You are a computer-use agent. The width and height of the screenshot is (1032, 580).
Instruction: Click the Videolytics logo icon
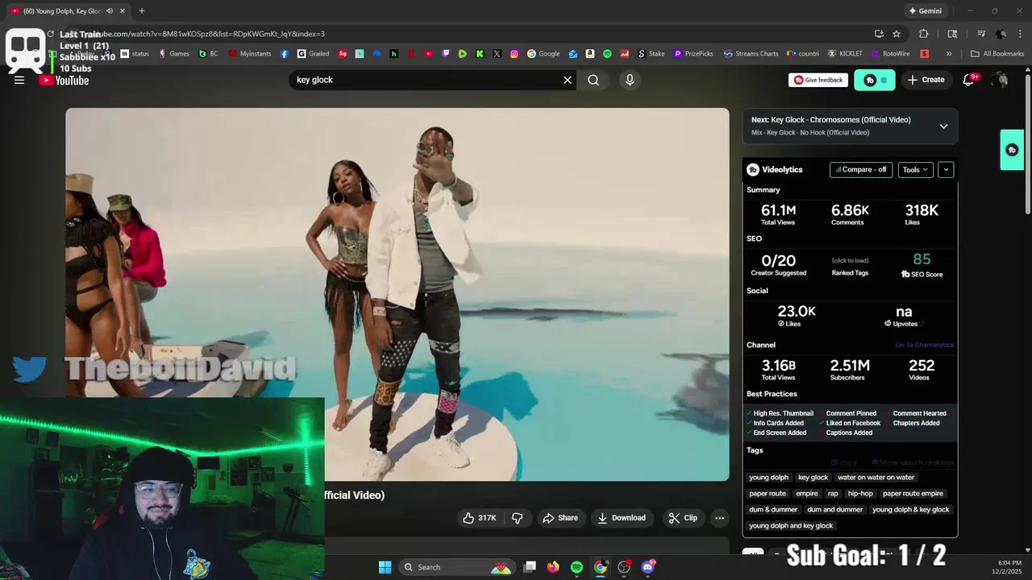pyautogui.click(x=753, y=170)
